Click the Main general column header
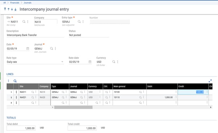 coord(129,86)
